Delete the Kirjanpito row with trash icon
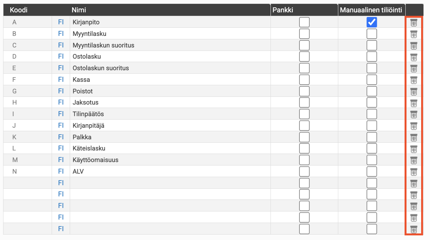 click(x=413, y=22)
